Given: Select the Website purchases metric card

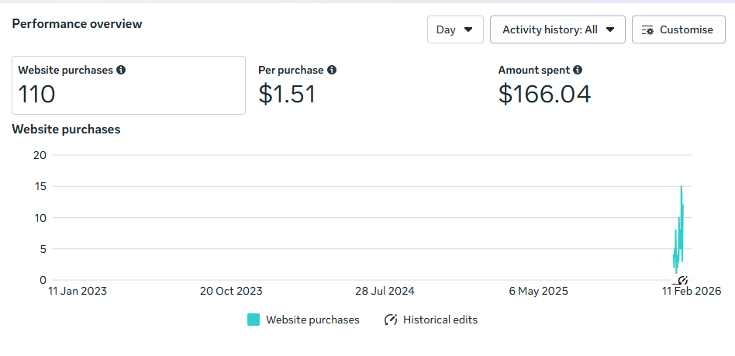Looking at the screenshot, I should [129, 85].
